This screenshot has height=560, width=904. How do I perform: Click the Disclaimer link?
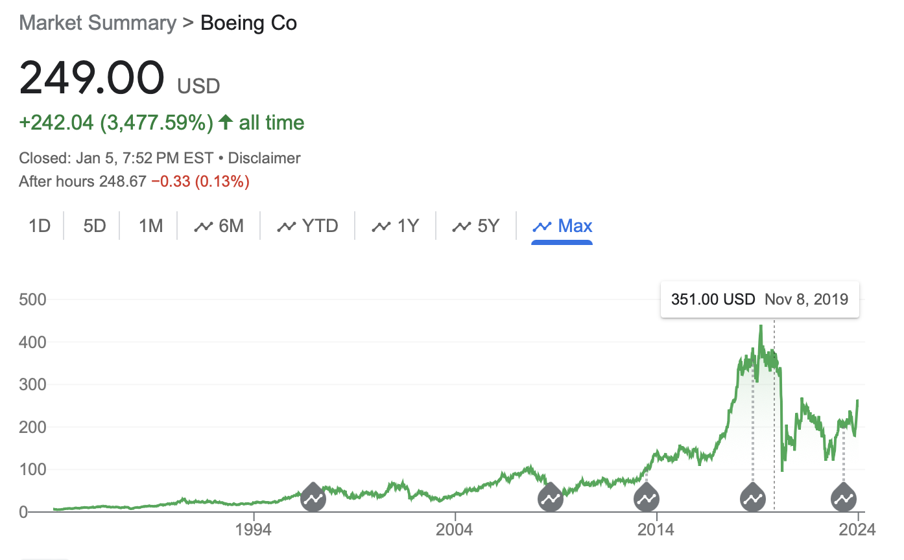265,158
